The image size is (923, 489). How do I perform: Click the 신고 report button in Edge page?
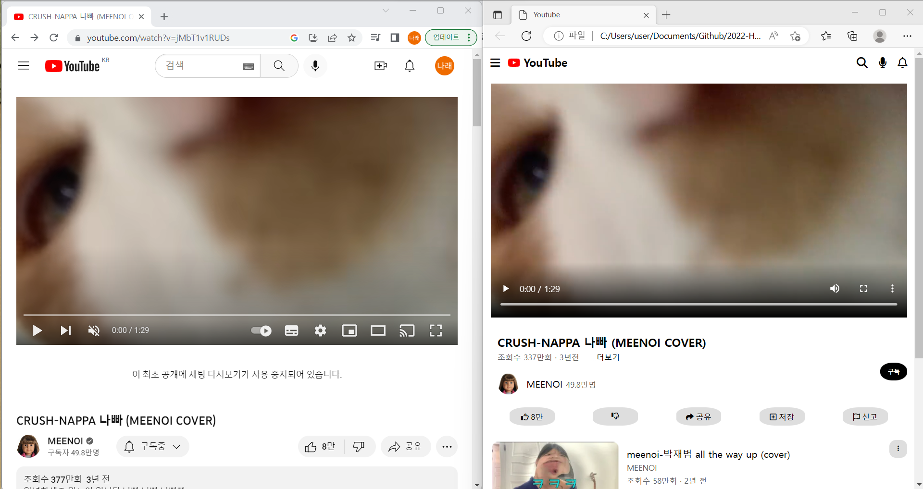click(865, 416)
